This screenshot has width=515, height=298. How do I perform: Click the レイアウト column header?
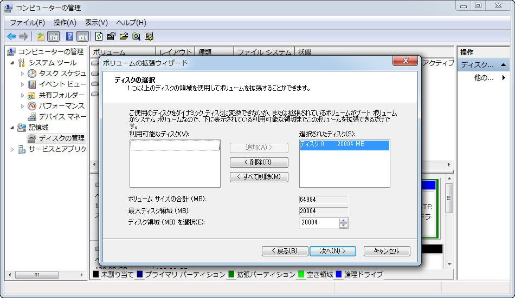[x=175, y=52]
